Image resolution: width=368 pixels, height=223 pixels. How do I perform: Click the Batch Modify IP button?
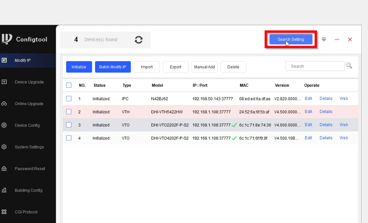click(113, 67)
